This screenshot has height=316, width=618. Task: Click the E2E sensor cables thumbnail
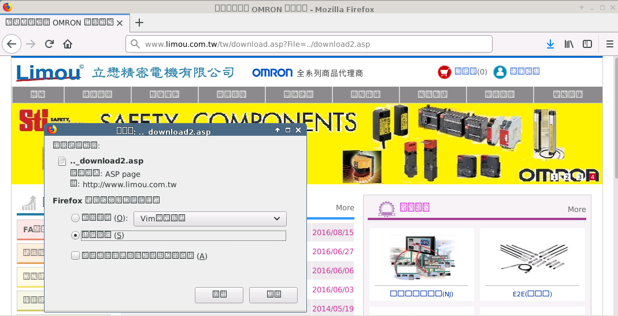[x=533, y=258]
